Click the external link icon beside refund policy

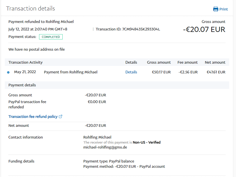point(60,117)
